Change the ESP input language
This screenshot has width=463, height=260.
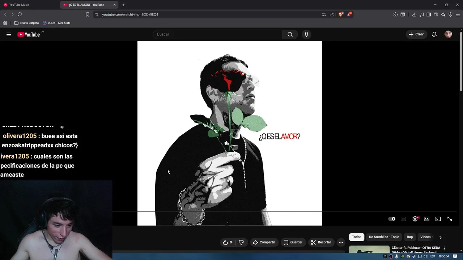[x=433, y=256]
